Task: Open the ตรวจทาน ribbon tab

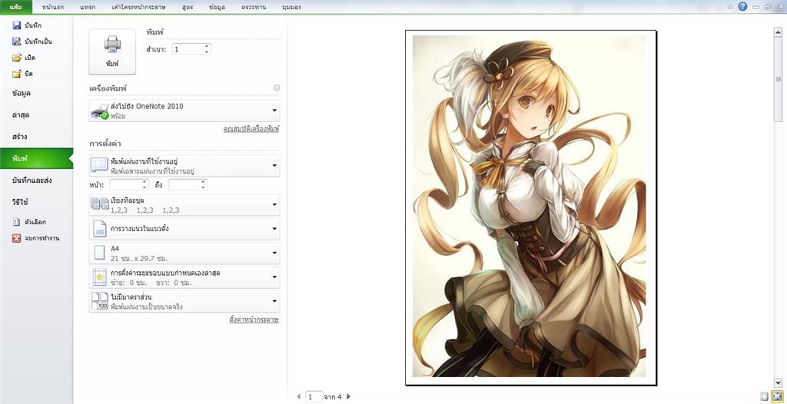Action: pos(254,7)
